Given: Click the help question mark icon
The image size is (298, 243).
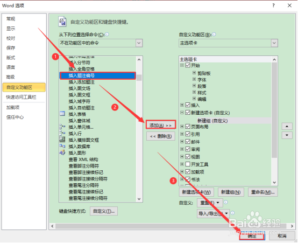Looking at the screenshot, I should pos(273,5).
